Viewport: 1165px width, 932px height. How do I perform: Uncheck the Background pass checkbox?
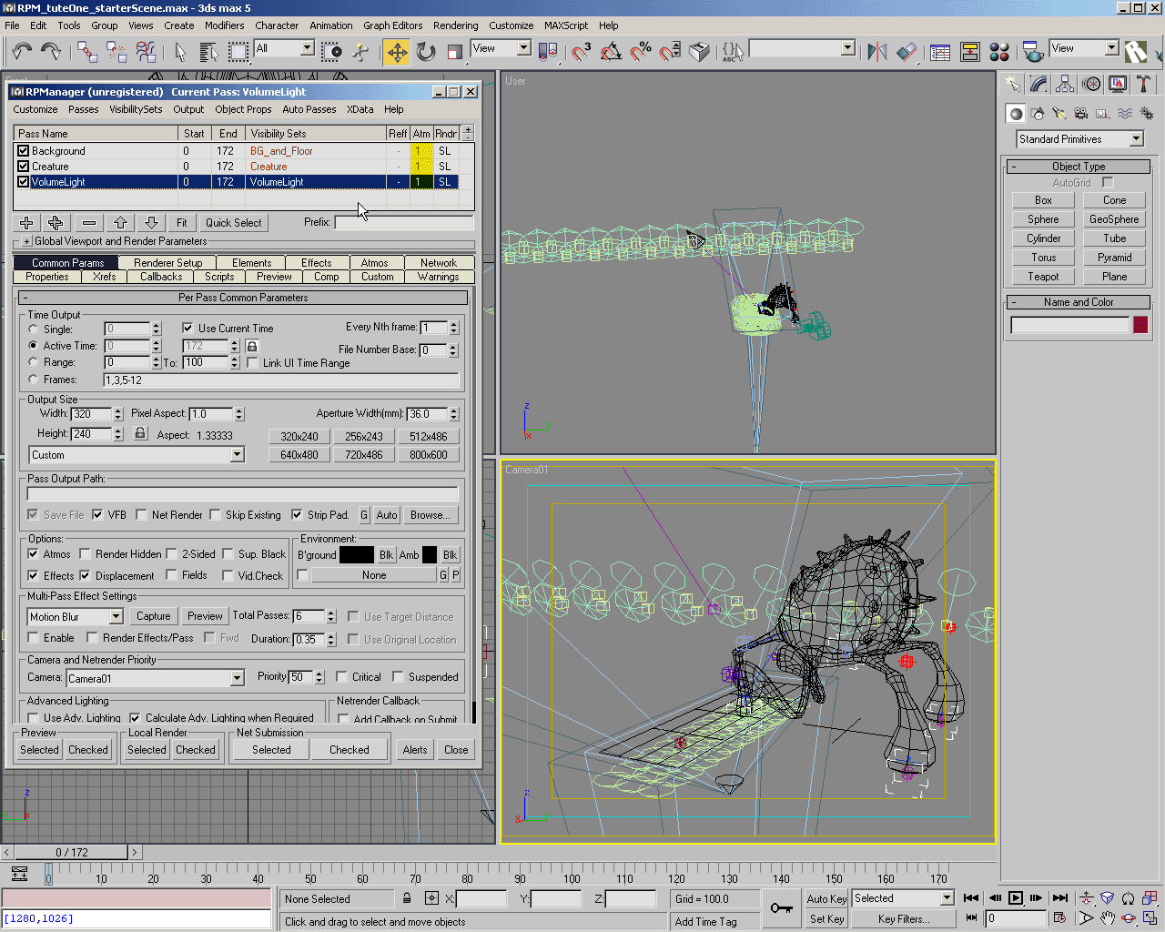coord(24,151)
